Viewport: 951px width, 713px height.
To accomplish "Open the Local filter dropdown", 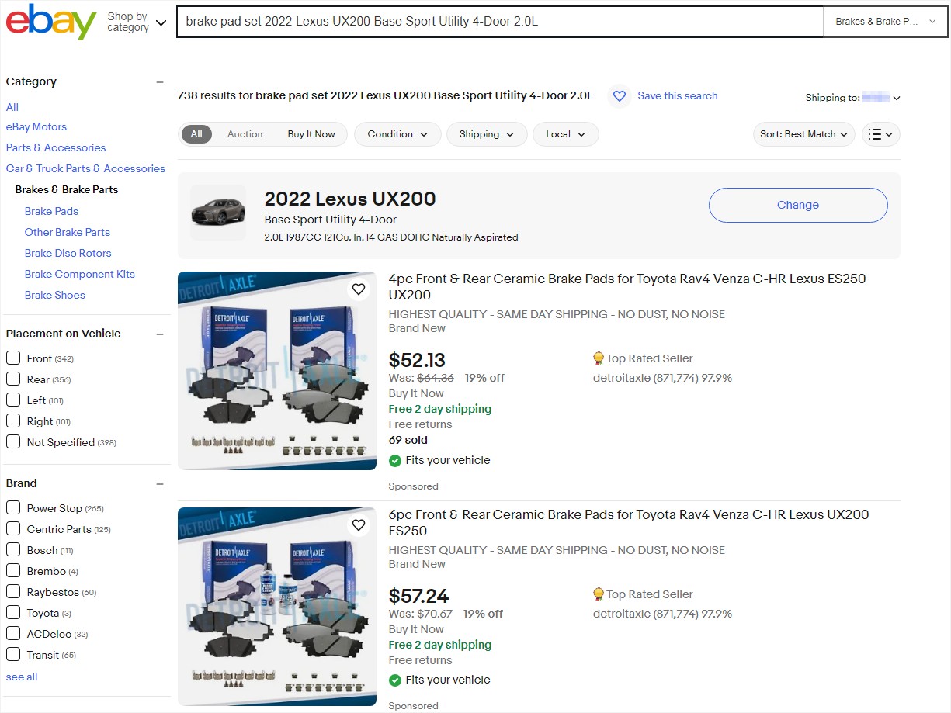I will click(x=565, y=134).
